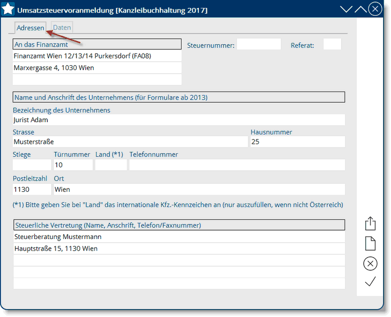Click the Land (*1) input field

click(x=111, y=165)
